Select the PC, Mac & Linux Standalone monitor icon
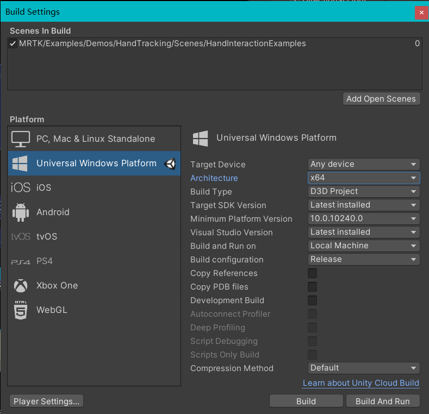The image size is (429, 414). click(x=21, y=139)
